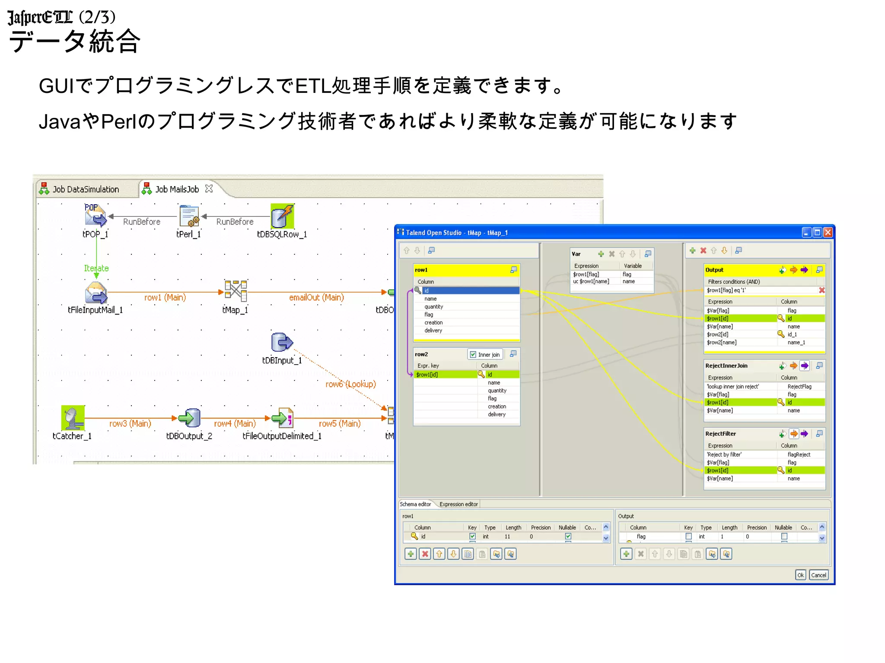Toggle Nullable checkbox for flag in Output schema

784,536
